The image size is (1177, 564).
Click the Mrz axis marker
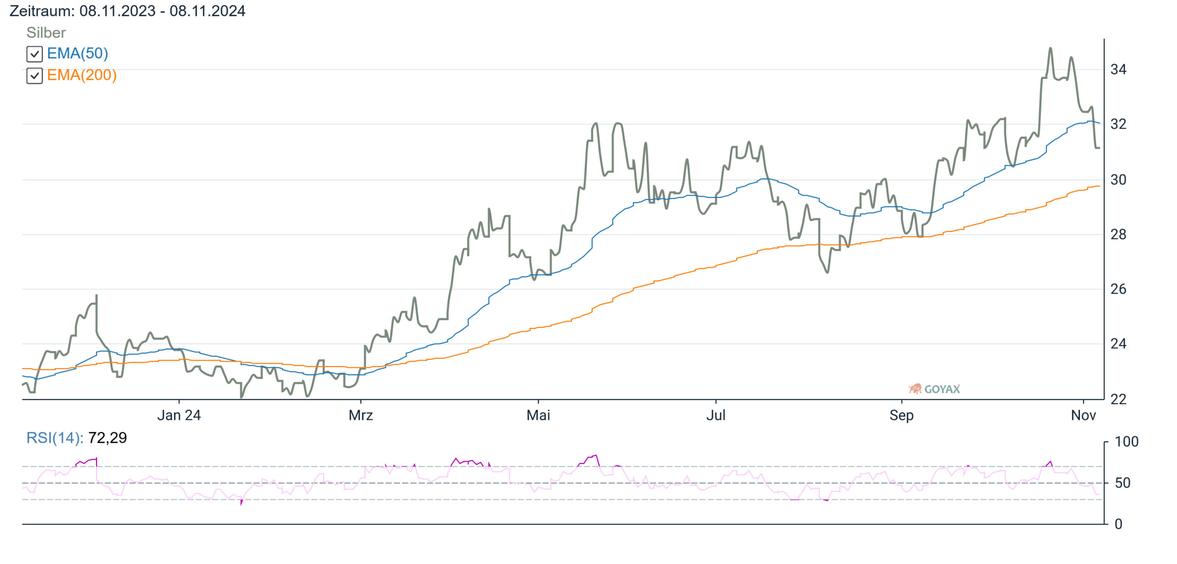pyautogui.click(x=361, y=415)
